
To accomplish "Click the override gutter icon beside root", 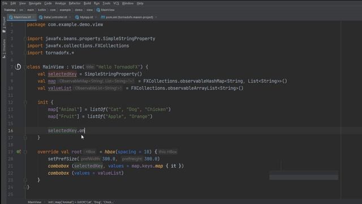I will click(x=19, y=152).
